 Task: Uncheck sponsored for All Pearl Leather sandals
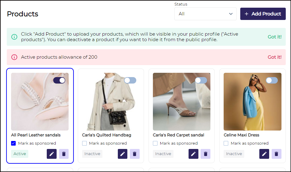(14, 143)
